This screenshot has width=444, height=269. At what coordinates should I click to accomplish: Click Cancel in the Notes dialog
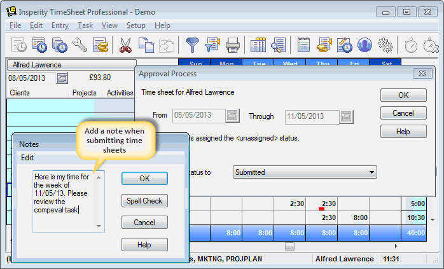tap(144, 223)
